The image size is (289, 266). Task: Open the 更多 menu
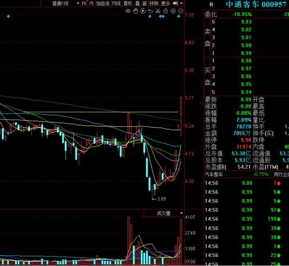coord(166,3)
